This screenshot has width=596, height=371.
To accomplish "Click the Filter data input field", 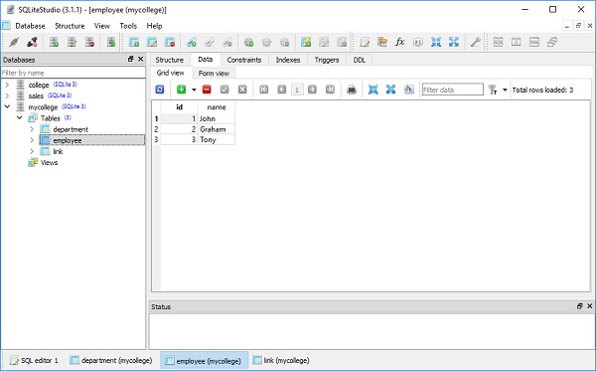I will [452, 90].
